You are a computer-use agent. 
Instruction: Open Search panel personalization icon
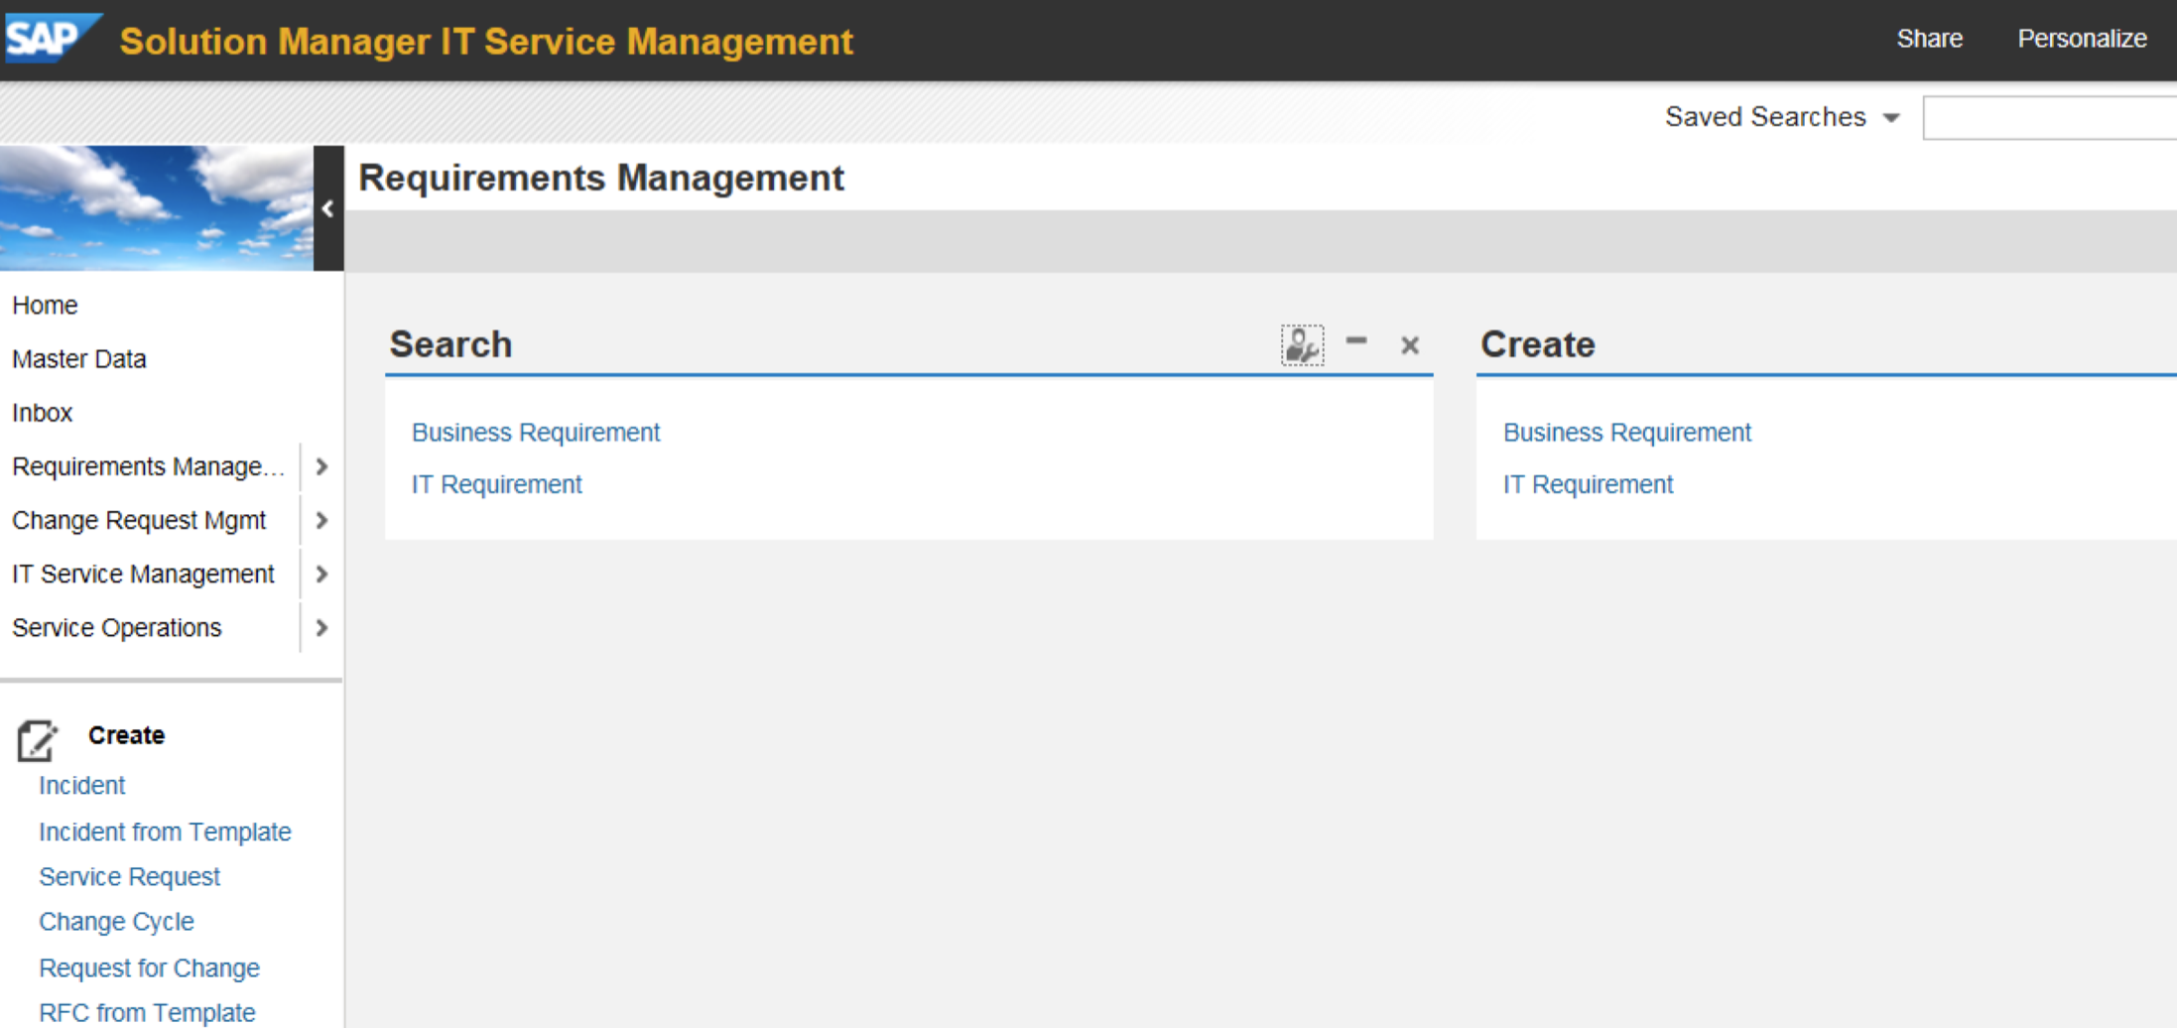click(x=1302, y=345)
